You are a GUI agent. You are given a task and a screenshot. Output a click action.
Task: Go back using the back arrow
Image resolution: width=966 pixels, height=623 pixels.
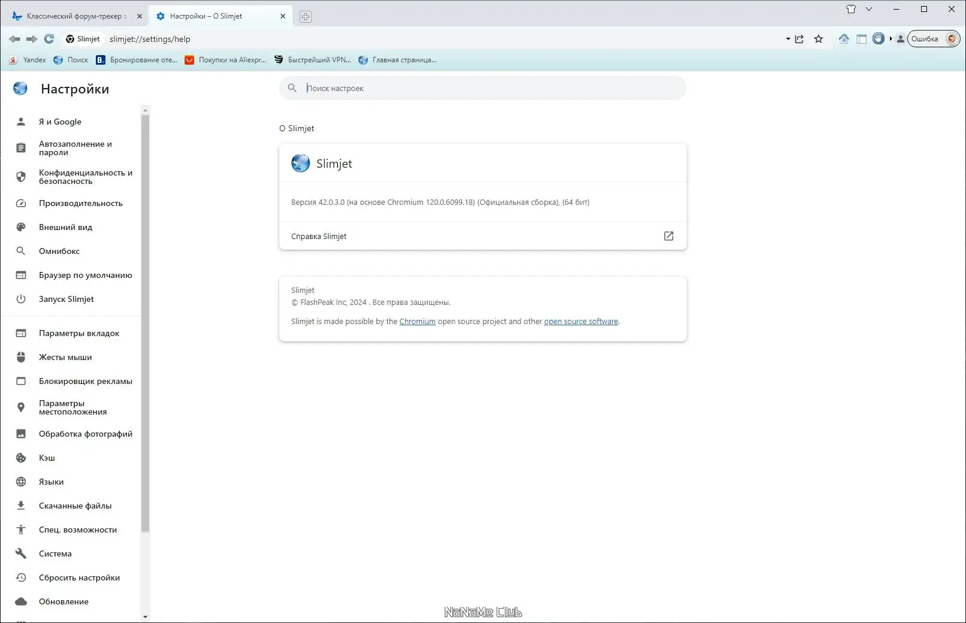[14, 39]
